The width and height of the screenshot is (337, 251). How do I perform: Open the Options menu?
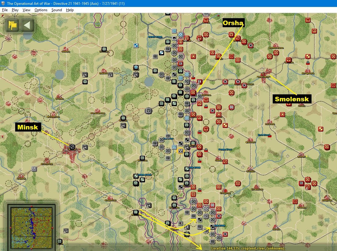point(41,10)
